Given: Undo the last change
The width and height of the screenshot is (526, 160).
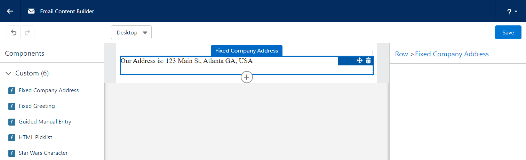Looking at the screenshot, I should (x=14, y=32).
